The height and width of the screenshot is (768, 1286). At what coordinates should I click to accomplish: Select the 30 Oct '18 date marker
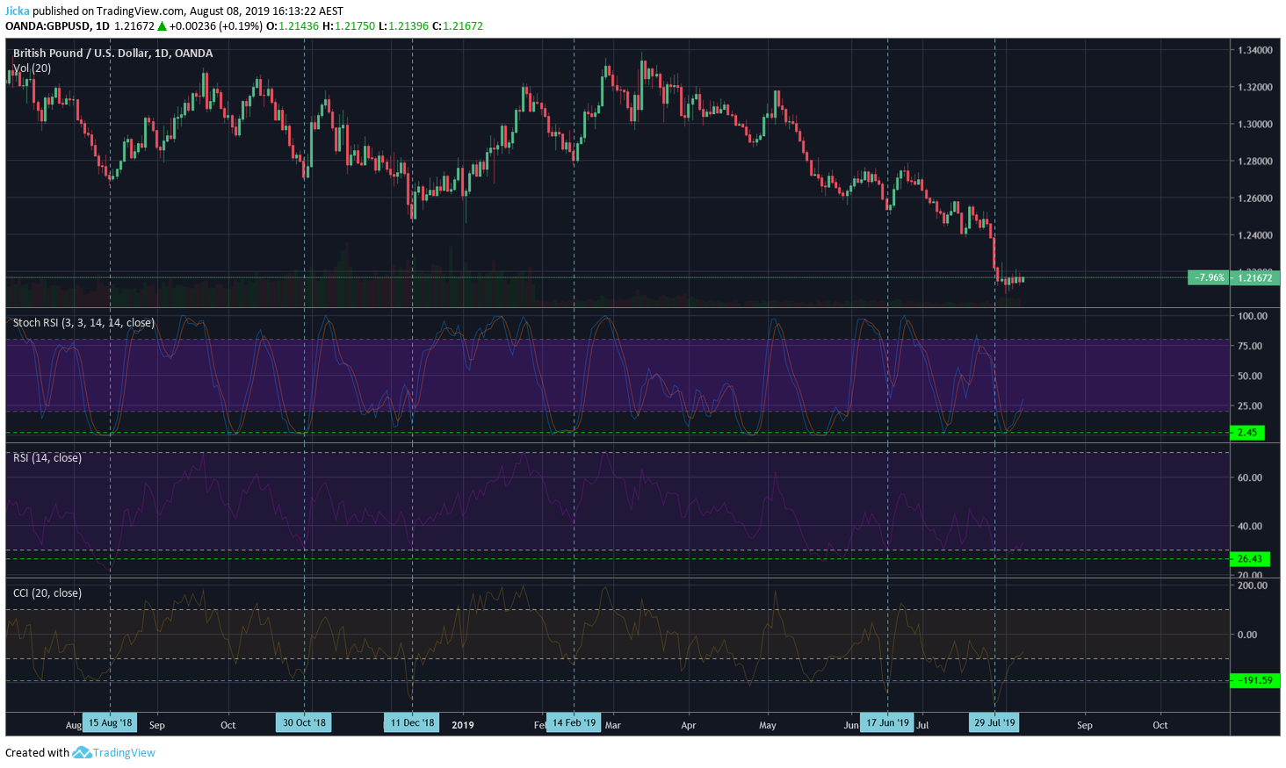point(304,723)
